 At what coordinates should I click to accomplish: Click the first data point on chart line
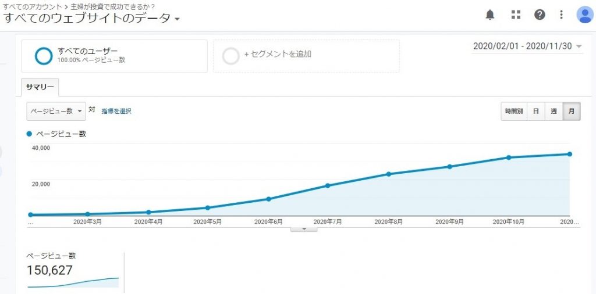point(30,215)
